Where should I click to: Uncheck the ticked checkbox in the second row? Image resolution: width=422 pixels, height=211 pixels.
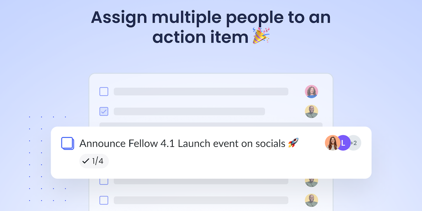click(x=104, y=111)
